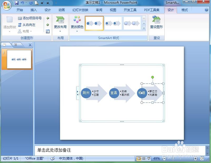Select the SmartArt 格式 contextual tab
The image size is (211, 163).
tap(184, 10)
